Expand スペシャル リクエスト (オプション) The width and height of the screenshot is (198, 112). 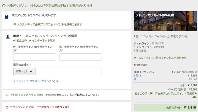tap(35, 81)
